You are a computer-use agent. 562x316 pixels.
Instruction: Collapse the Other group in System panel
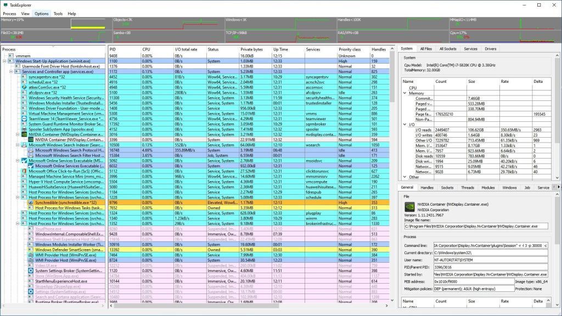405,177
